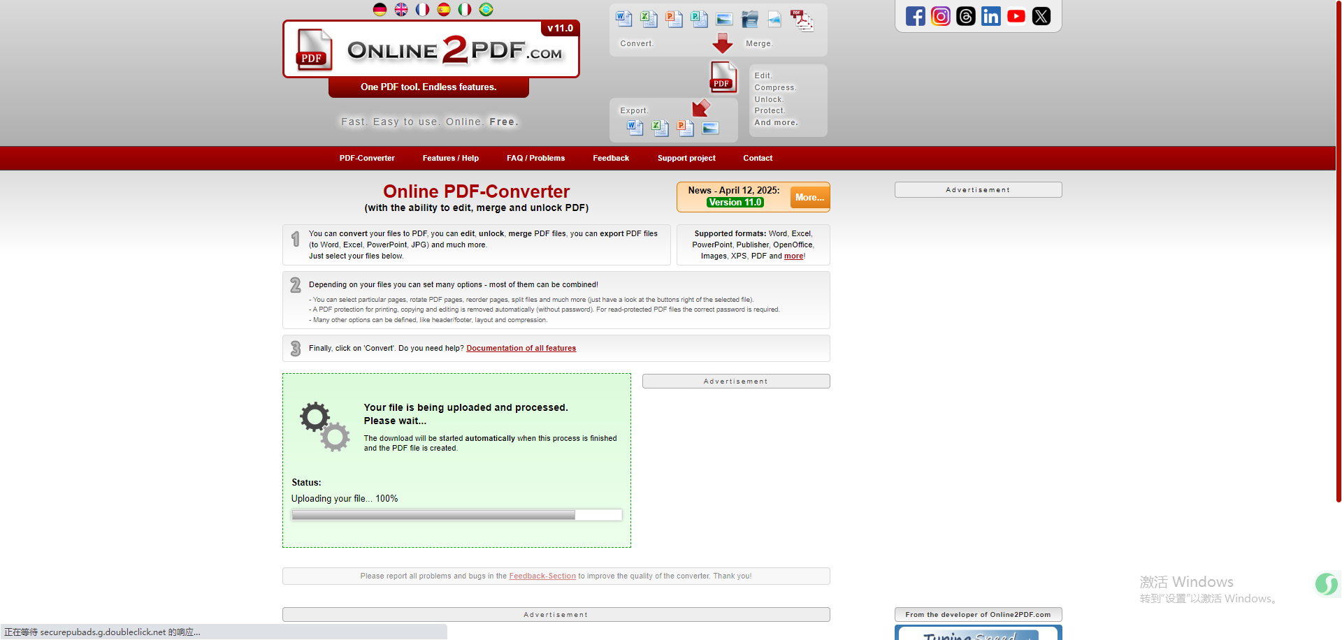Switch site language to German flag

(x=380, y=9)
